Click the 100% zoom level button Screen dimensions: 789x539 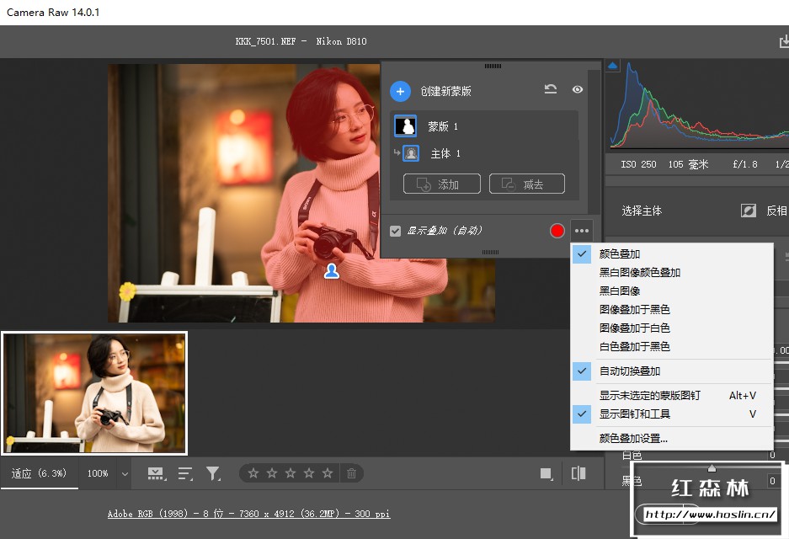98,473
